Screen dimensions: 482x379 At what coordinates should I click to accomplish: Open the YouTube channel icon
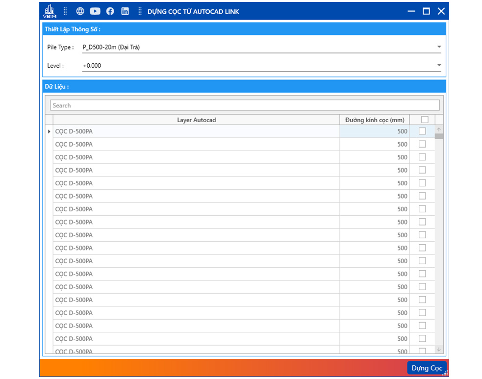(x=95, y=11)
